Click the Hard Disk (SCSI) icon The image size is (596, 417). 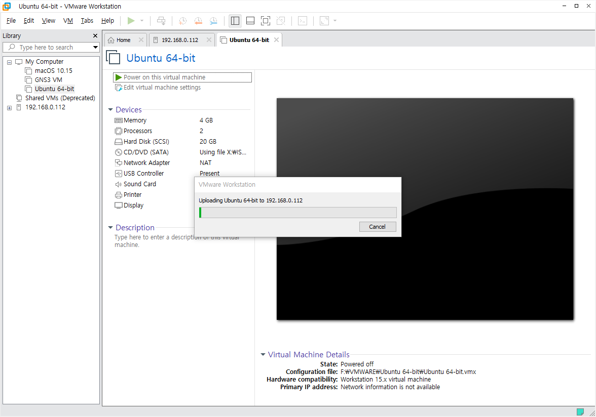click(x=118, y=142)
